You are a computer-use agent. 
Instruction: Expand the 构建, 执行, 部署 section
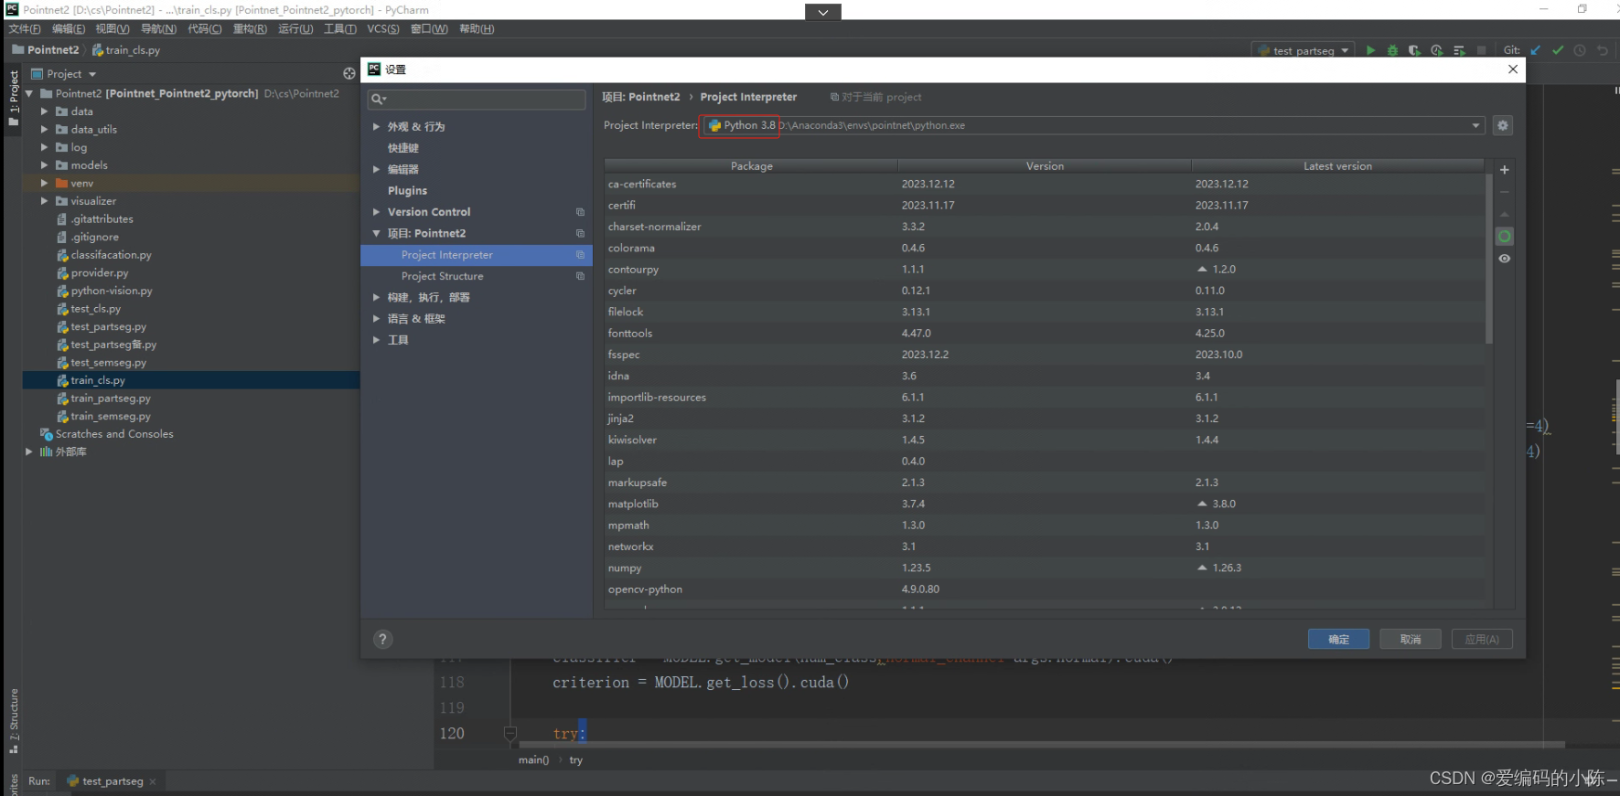click(376, 297)
